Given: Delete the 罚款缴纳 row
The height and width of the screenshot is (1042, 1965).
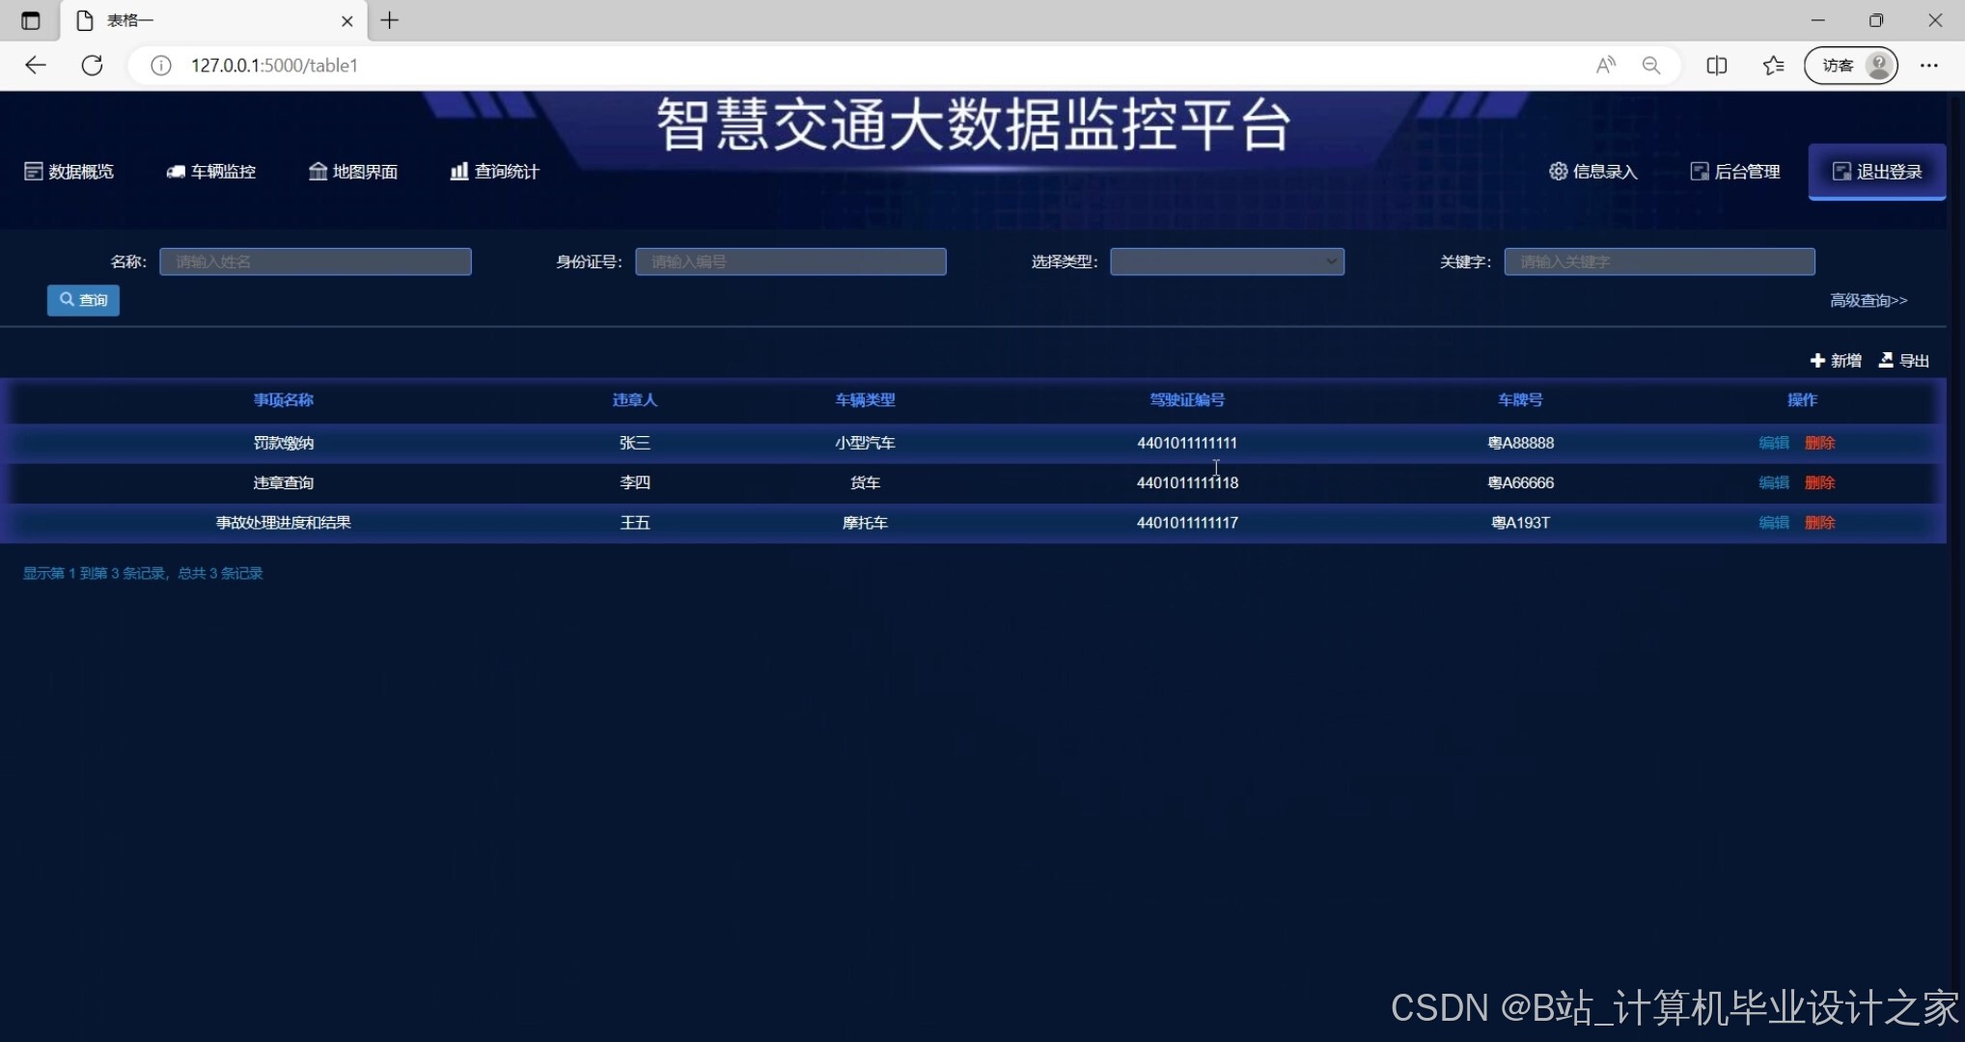Looking at the screenshot, I should (x=1819, y=443).
